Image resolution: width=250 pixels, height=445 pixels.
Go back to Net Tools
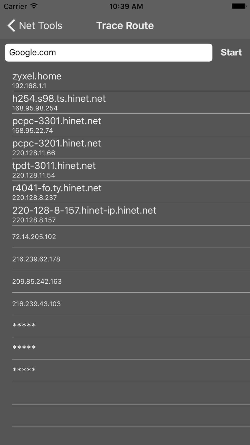[35, 26]
